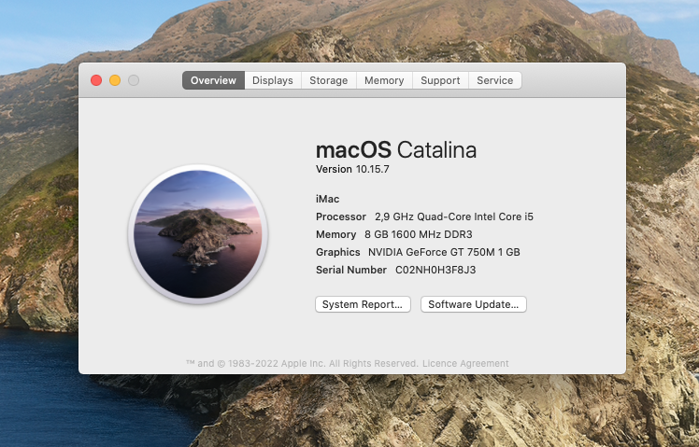This screenshot has width=699, height=447.
Task: Click the Version 10.15.7 text
Action: point(352,169)
